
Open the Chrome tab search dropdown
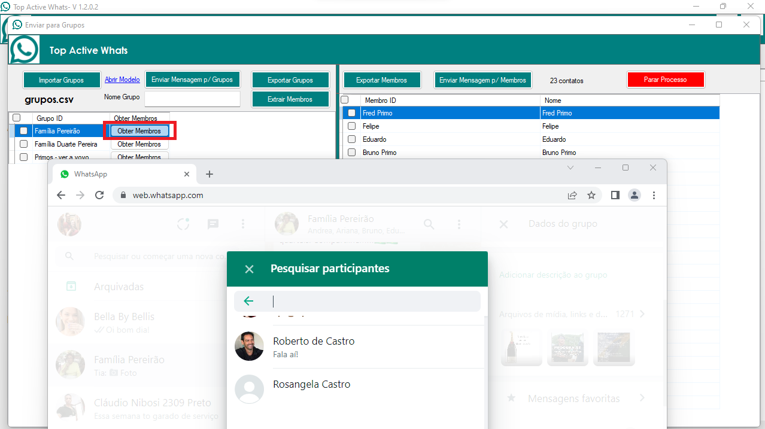click(570, 168)
